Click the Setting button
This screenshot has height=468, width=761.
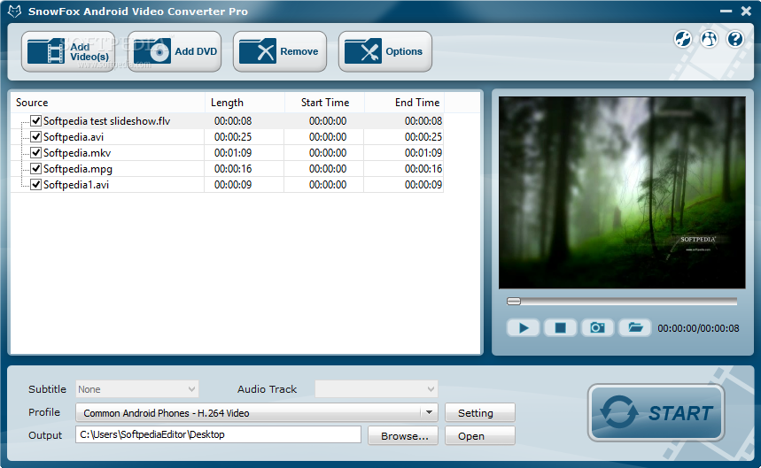480,413
